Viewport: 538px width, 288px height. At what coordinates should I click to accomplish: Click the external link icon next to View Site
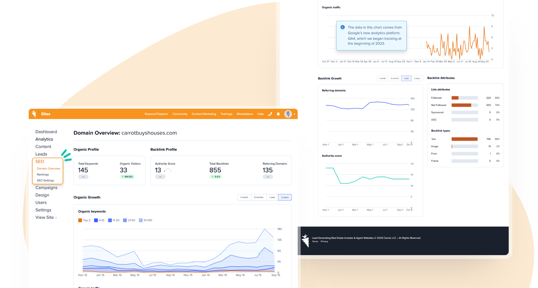click(x=56, y=217)
